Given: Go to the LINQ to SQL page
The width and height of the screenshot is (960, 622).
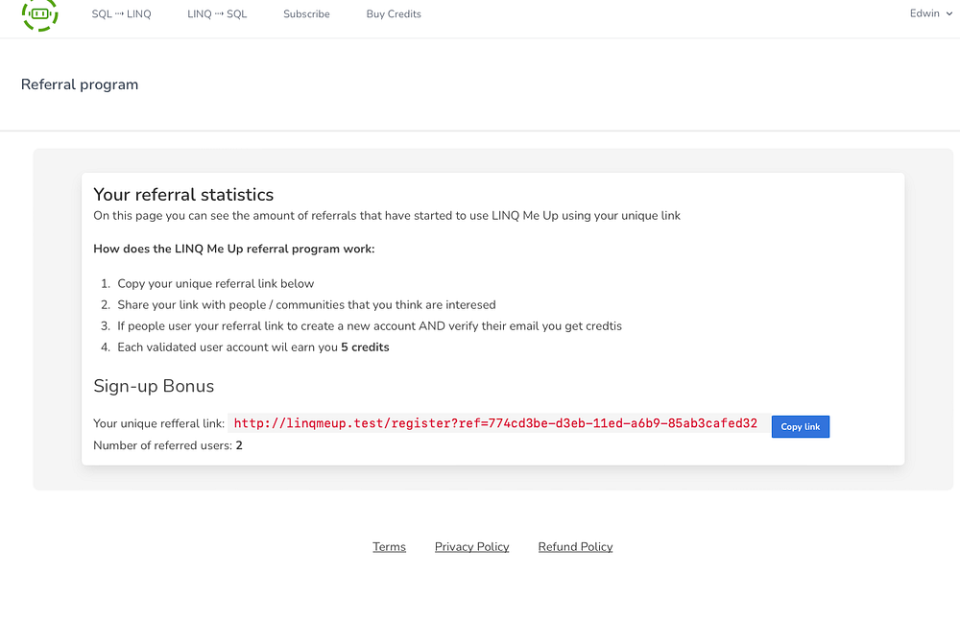Looking at the screenshot, I should [x=217, y=14].
